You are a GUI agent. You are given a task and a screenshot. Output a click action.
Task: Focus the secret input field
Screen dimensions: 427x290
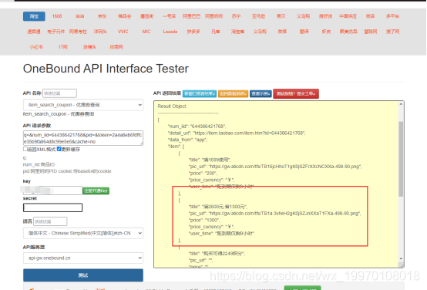[53, 207]
